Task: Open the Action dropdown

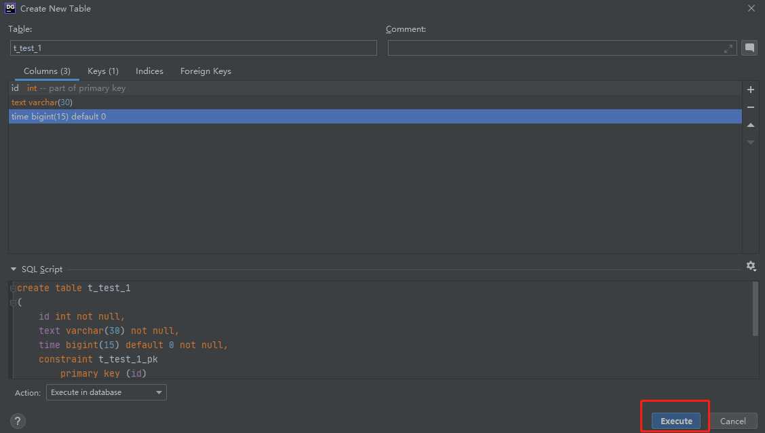Action: coord(106,392)
